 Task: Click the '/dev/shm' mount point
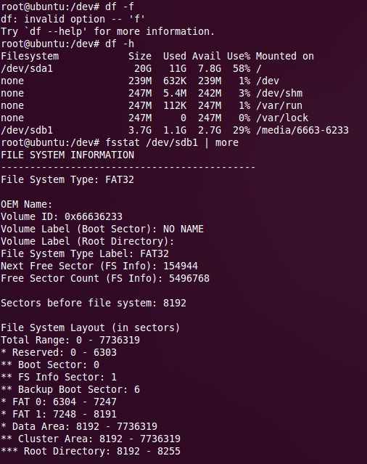279,93
